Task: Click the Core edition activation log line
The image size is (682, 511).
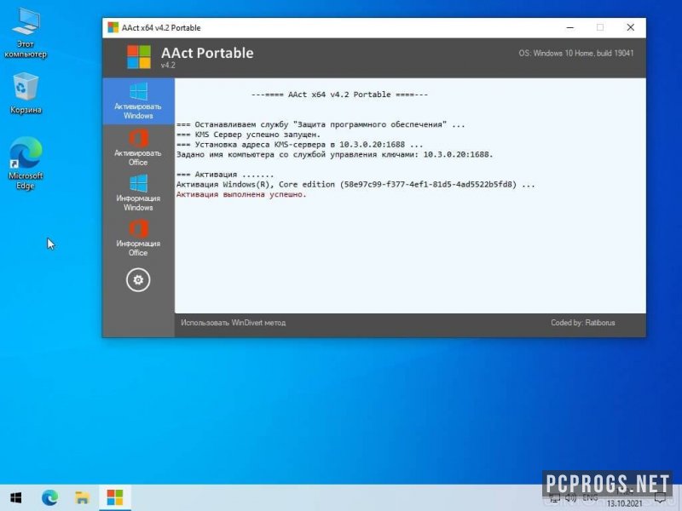Action: 355,184
